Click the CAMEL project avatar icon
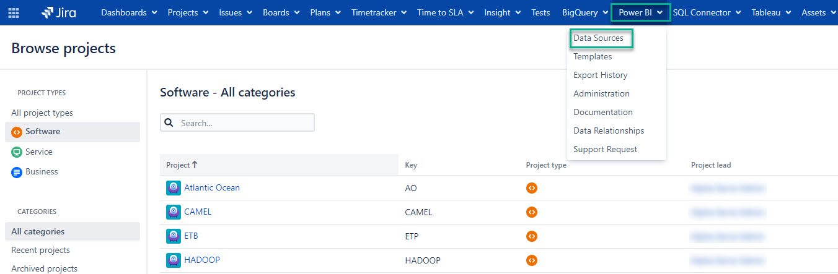Viewport: 838px width, 274px height. (174, 212)
